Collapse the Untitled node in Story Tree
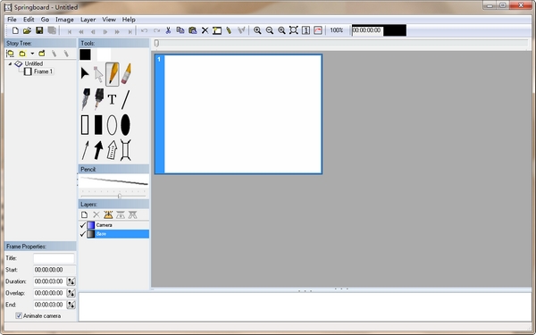536x335 pixels. click(10, 63)
